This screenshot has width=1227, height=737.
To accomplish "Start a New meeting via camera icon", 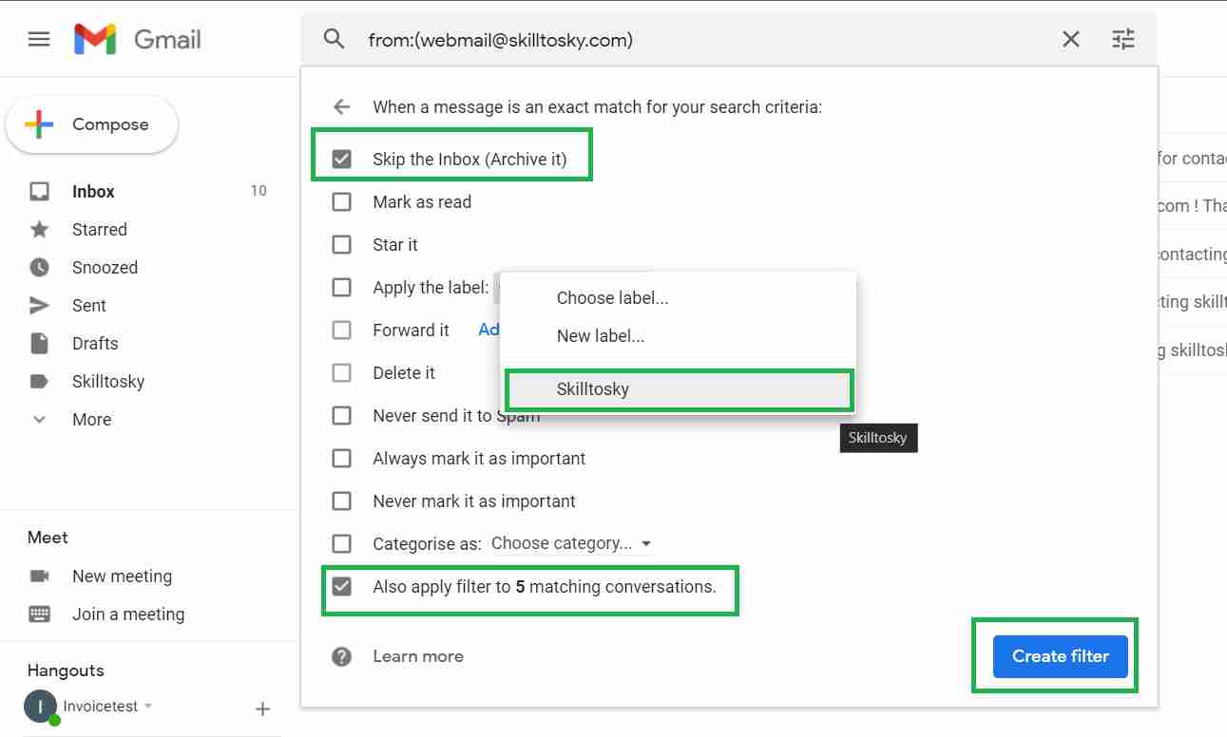I will tap(38, 576).
